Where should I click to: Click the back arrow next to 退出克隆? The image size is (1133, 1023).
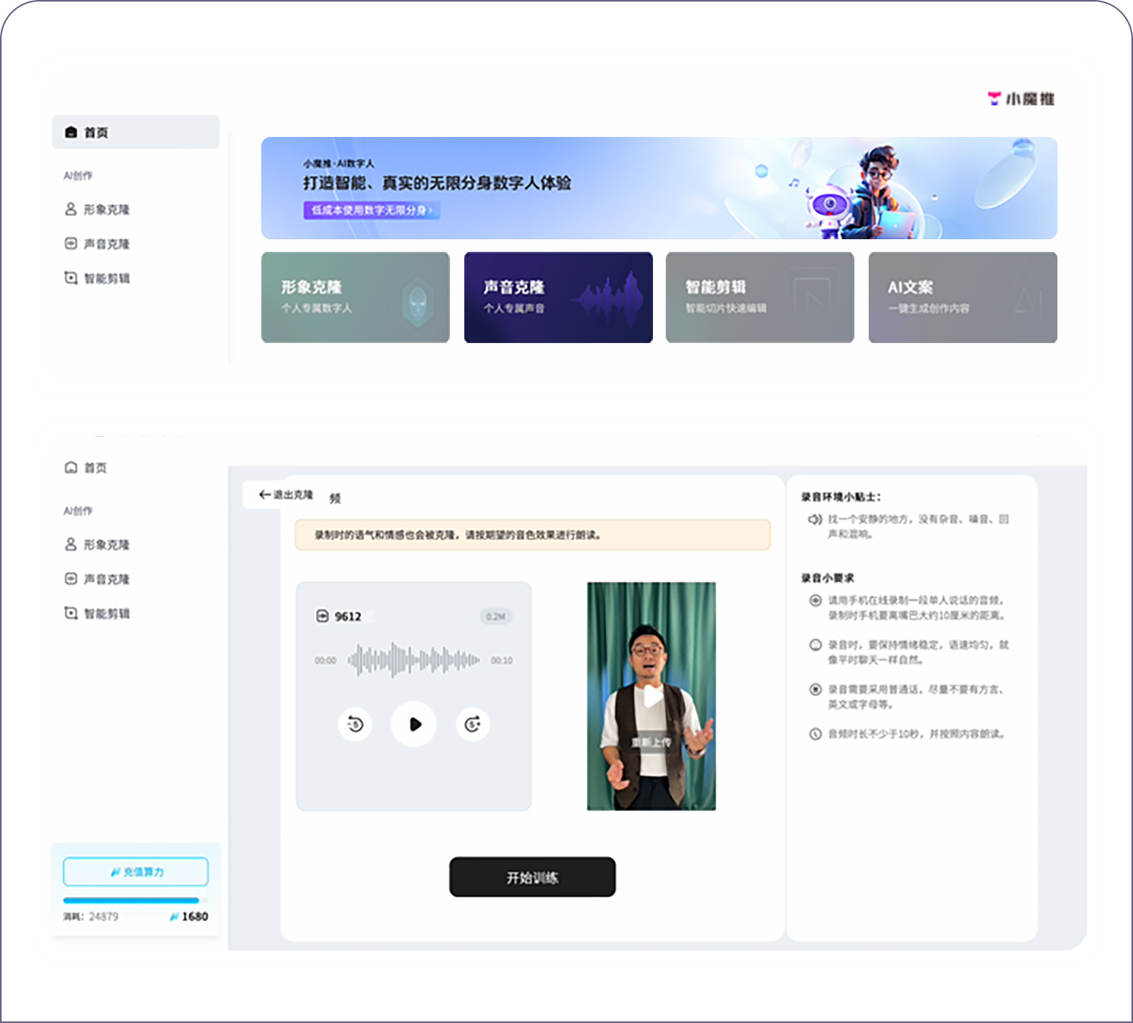pos(264,494)
